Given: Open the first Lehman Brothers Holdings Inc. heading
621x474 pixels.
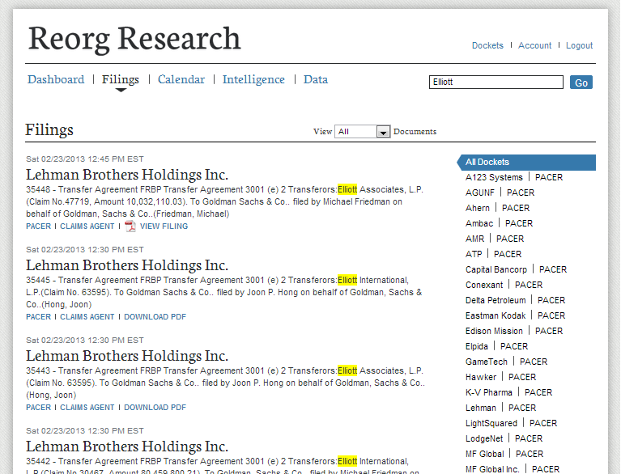Looking at the screenshot, I should pyautogui.click(x=127, y=175).
